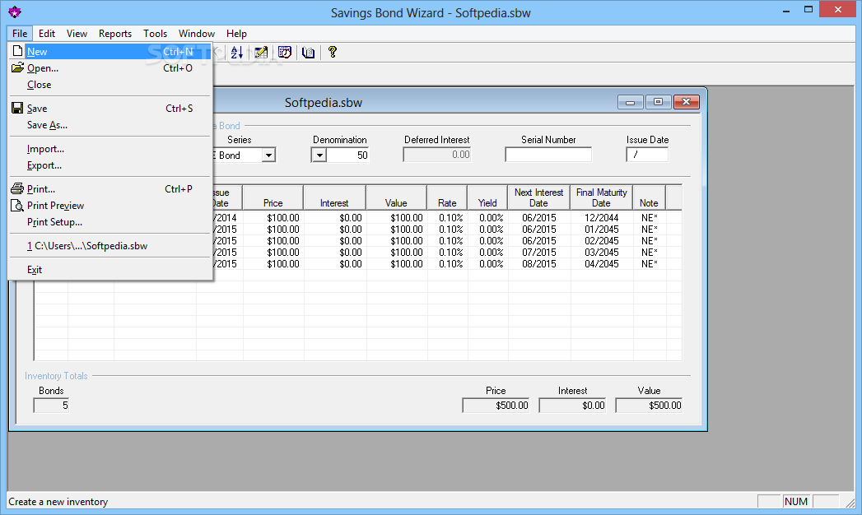Choose Print Setup... from the File menu

110,222
